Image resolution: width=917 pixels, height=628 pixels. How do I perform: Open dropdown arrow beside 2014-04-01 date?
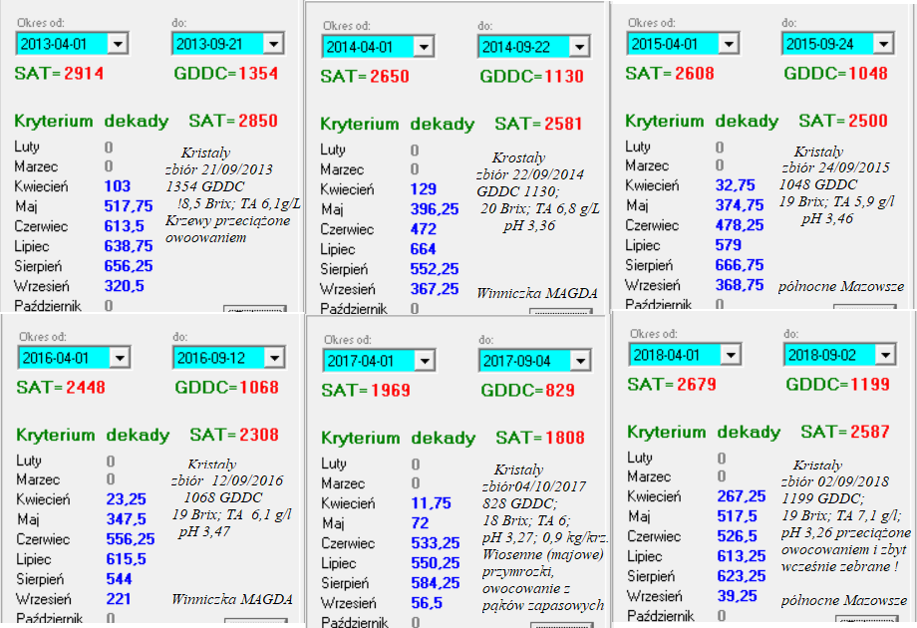tap(423, 47)
